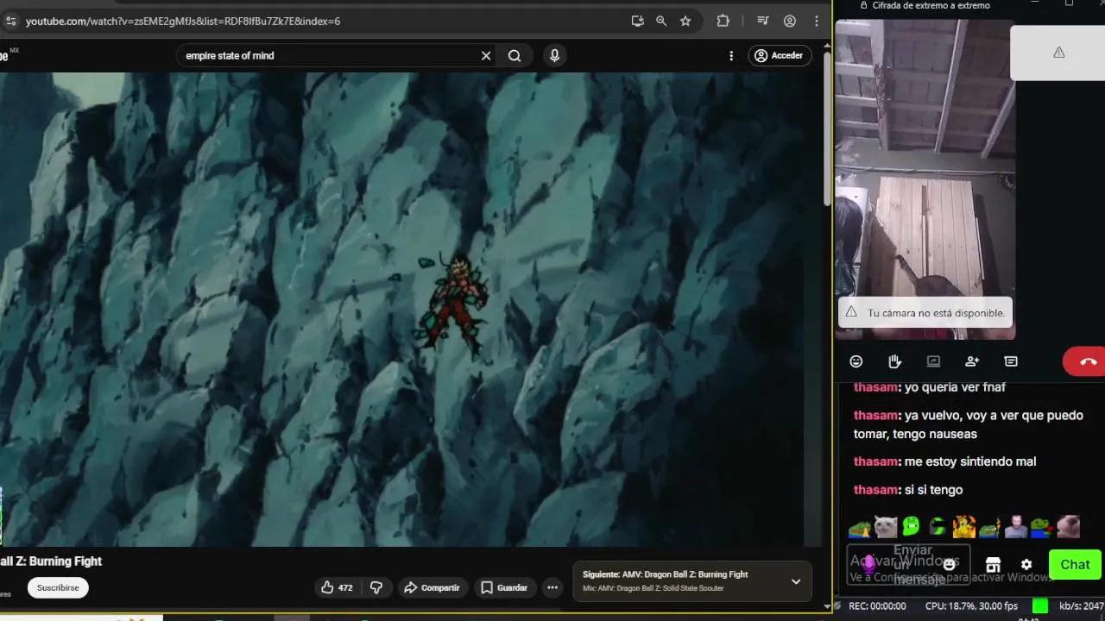Open the site information icon beside the URL
Screen dimensions: 1105x621
coord(10,21)
